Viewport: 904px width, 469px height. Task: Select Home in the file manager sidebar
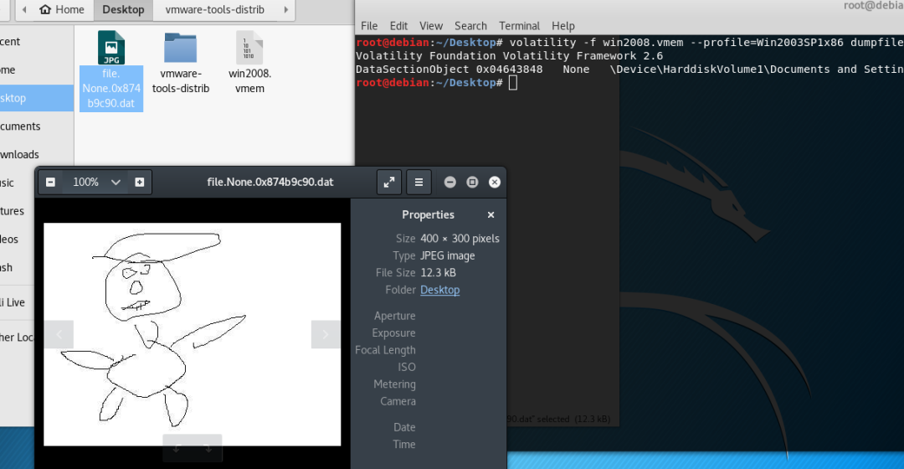coord(37,70)
